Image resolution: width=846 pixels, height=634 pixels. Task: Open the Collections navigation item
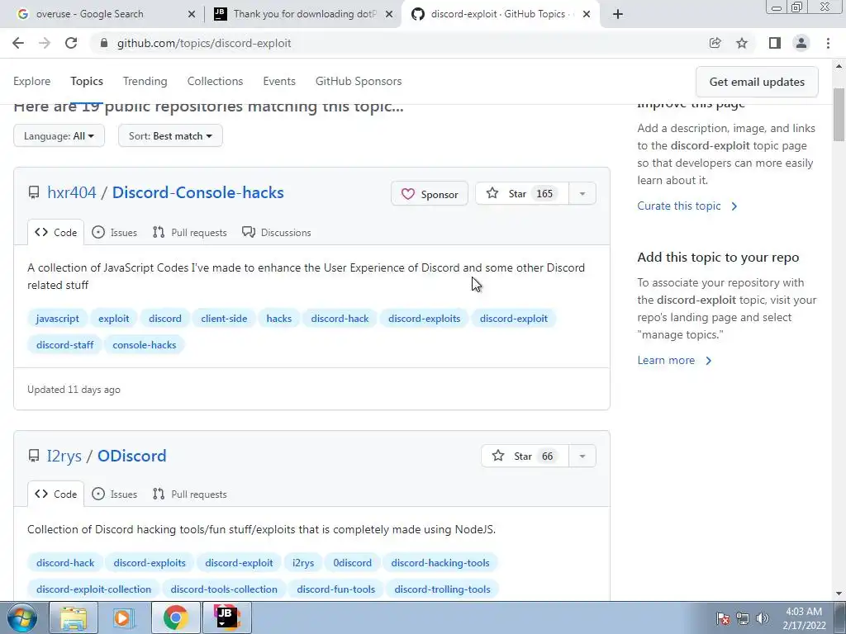pyautogui.click(x=216, y=81)
